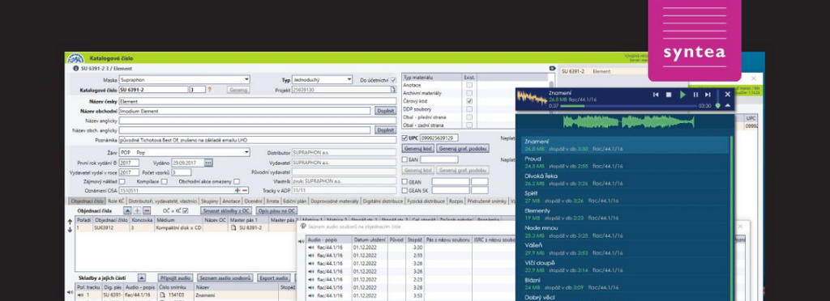
Task: Open the Digitální distribuce tab
Action: (383, 201)
